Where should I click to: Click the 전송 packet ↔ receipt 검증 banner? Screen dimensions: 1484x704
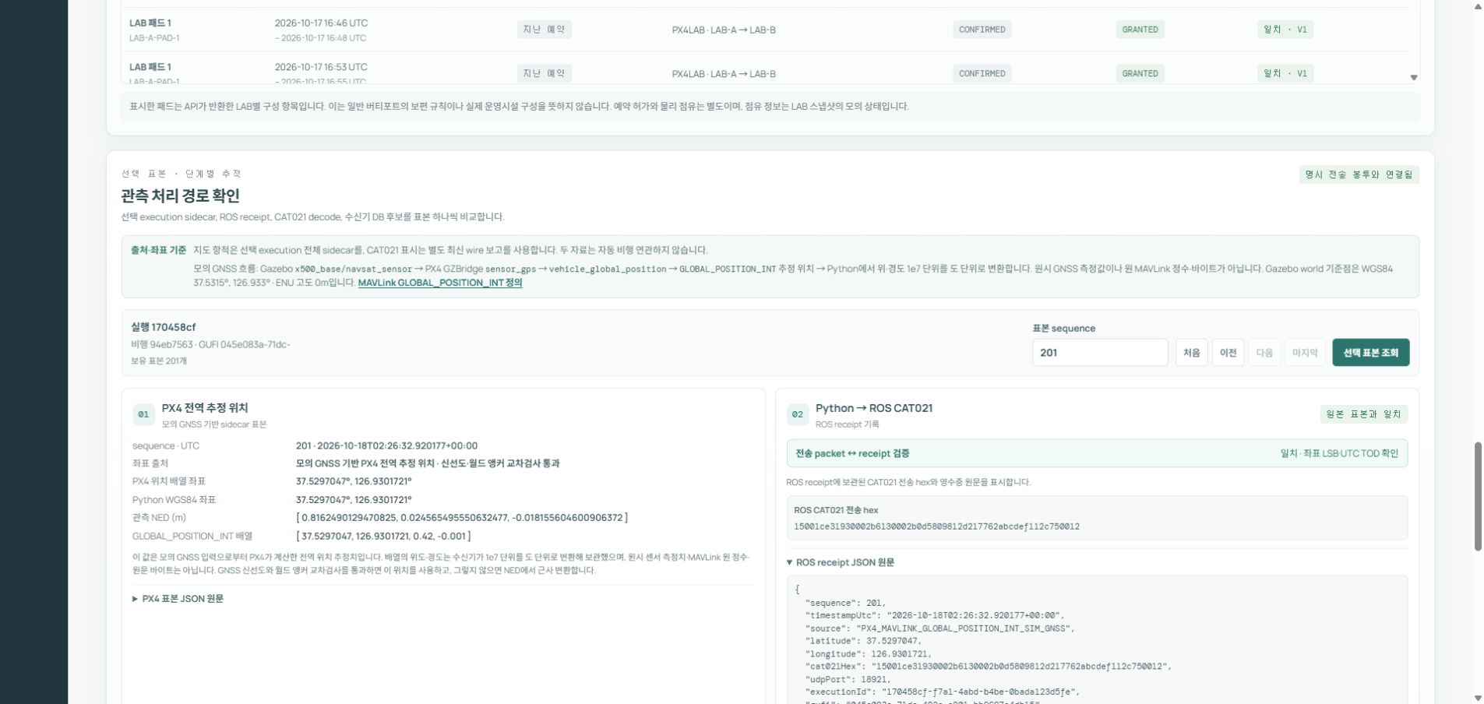click(x=1097, y=453)
